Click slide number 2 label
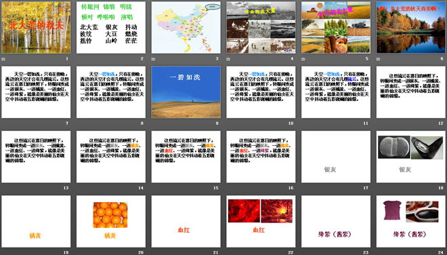This screenshot has height=255, width=447. [142, 59]
